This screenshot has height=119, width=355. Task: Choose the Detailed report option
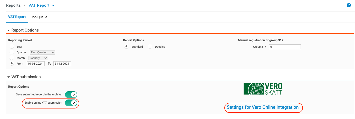150,47
